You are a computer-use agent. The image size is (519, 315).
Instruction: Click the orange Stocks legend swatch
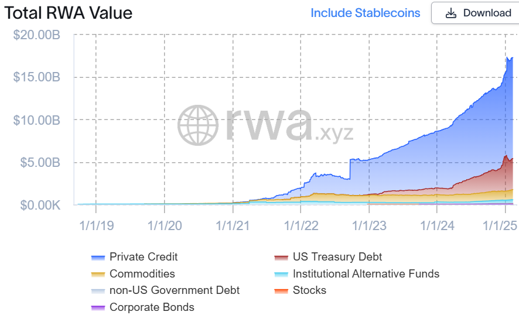282,290
